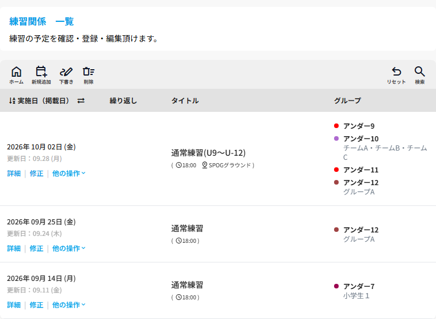
Task: Open 詳細 for the 09月14日 practice
Action: tap(14, 305)
